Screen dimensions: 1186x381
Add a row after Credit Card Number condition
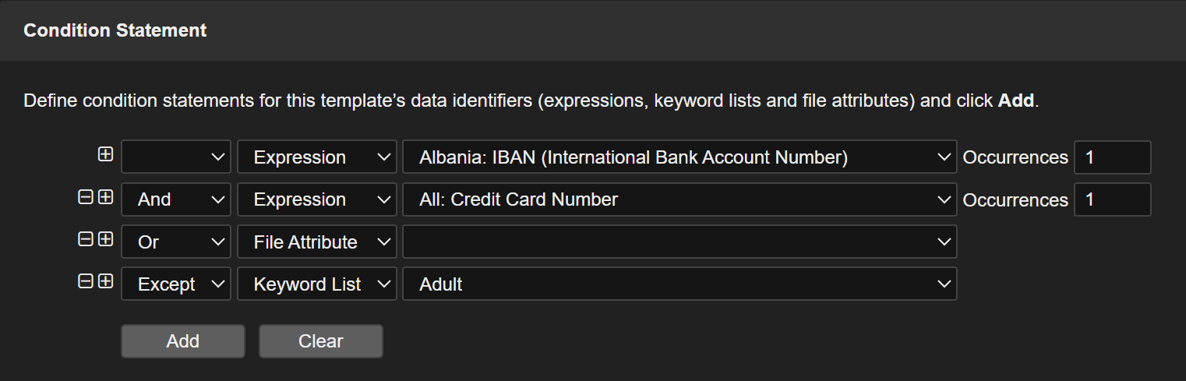(x=106, y=197)
